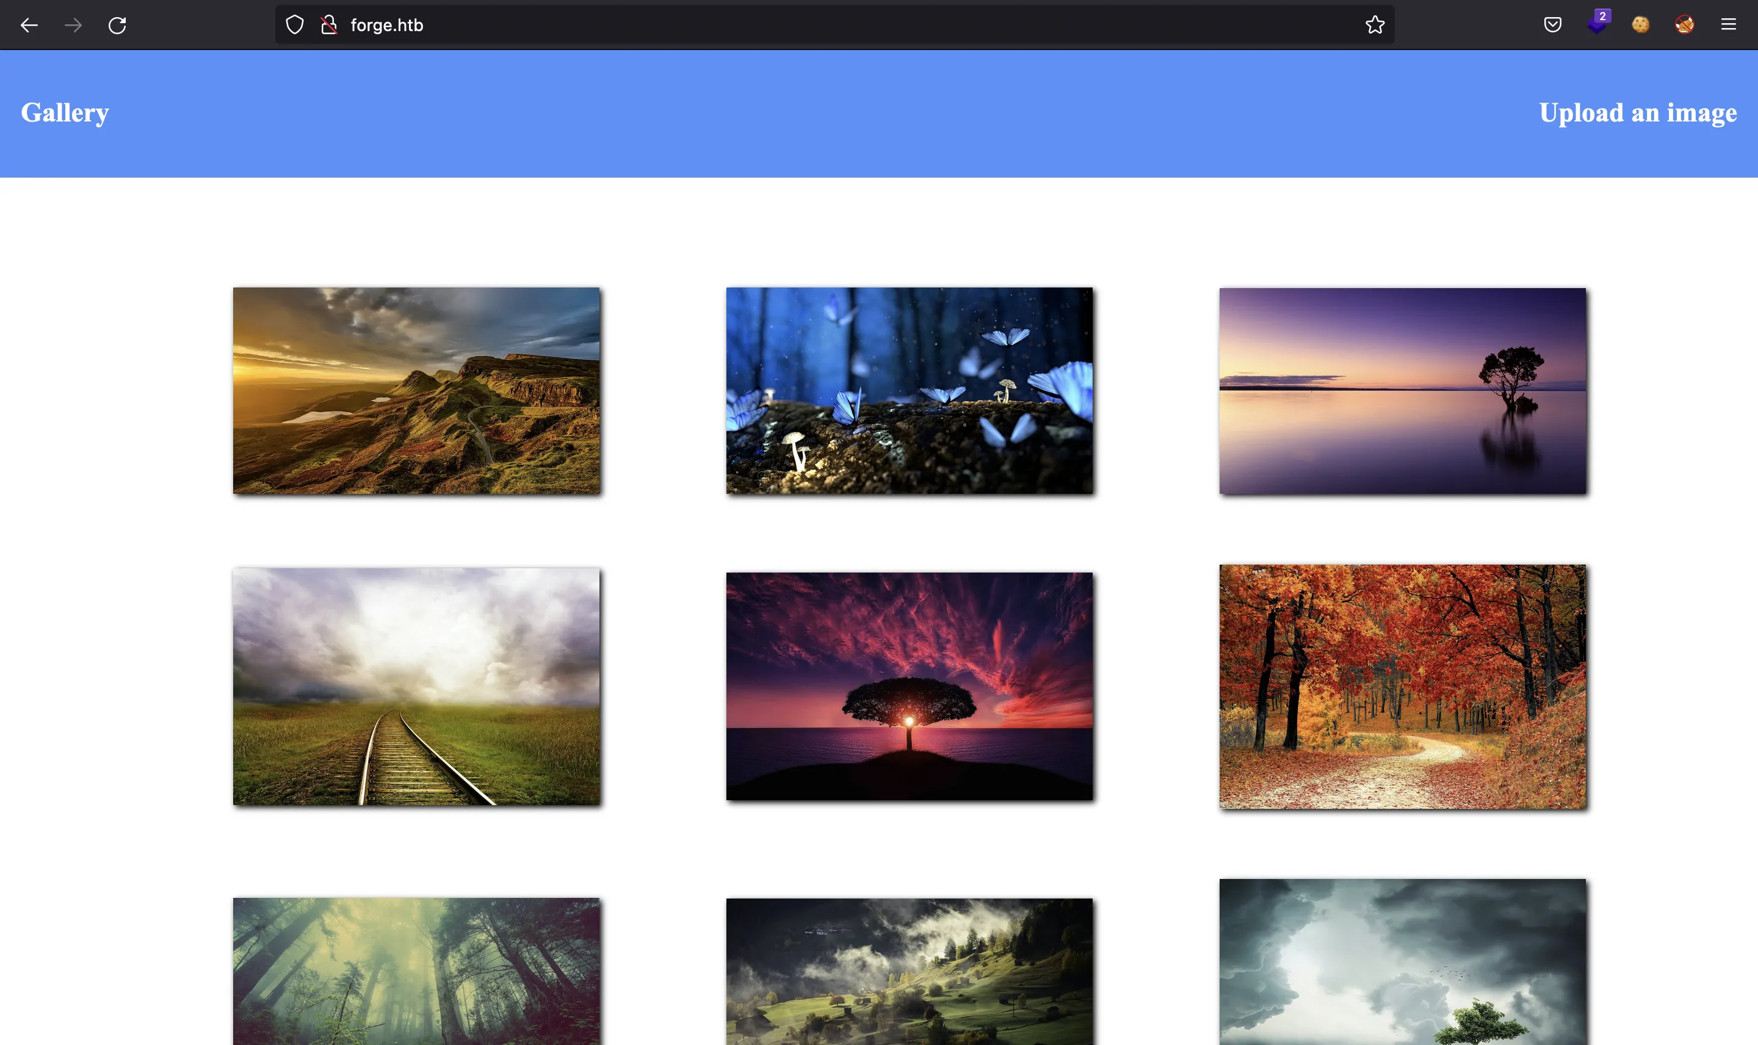Open the blue butterflies and mushrooms image
This screenshot has height=1045, width=1758.
[x=909, y=390]
